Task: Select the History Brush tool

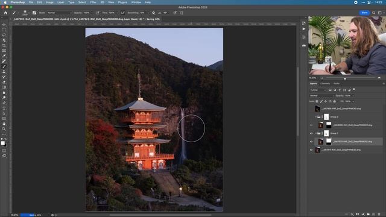Action: tap(4, 77)
